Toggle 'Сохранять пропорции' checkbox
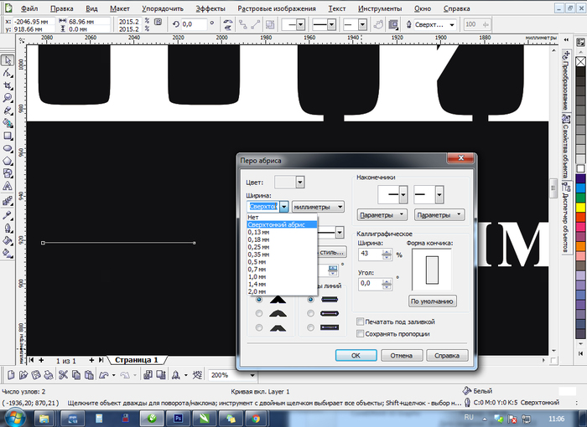The height and width of the screenshot is (427, 587). [x=361, y=333]
